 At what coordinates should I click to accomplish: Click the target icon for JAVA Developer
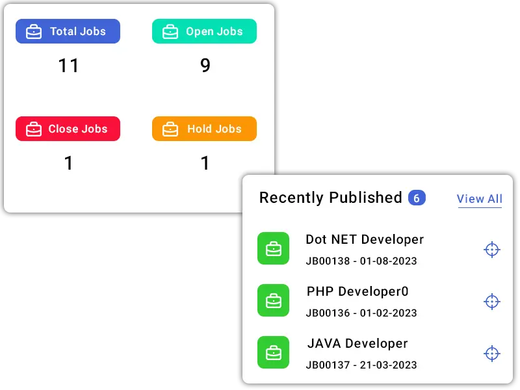click(492, 354)
